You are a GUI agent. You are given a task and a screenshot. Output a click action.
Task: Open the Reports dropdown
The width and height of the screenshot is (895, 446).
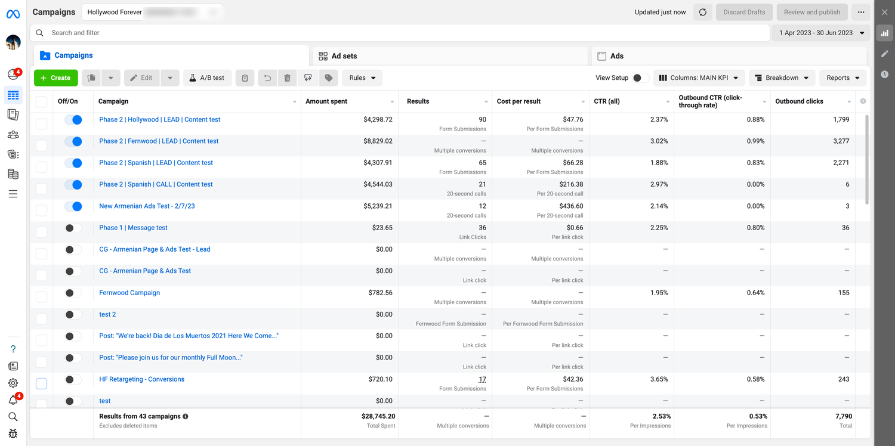tap(842, 78)
